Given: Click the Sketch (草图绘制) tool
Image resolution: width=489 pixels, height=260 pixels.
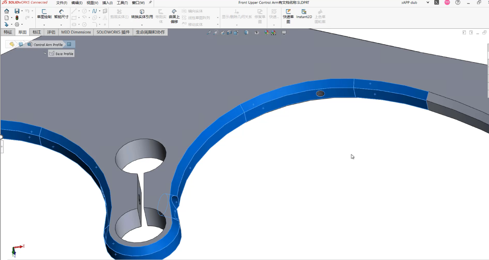Looking at the screenshot, I should click(x=44, y=14).
